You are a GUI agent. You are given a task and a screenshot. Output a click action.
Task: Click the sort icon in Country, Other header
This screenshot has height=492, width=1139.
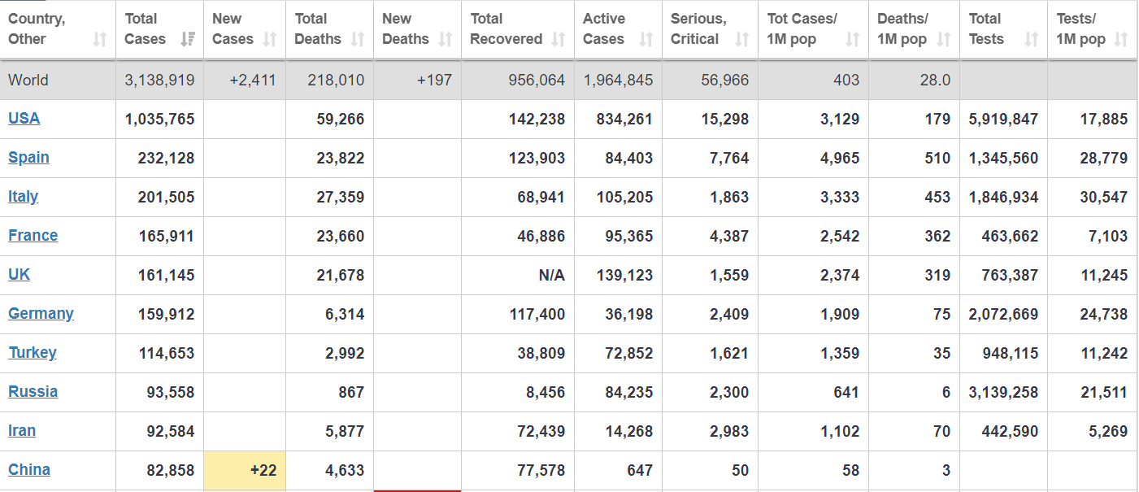(x=100, y=39)
